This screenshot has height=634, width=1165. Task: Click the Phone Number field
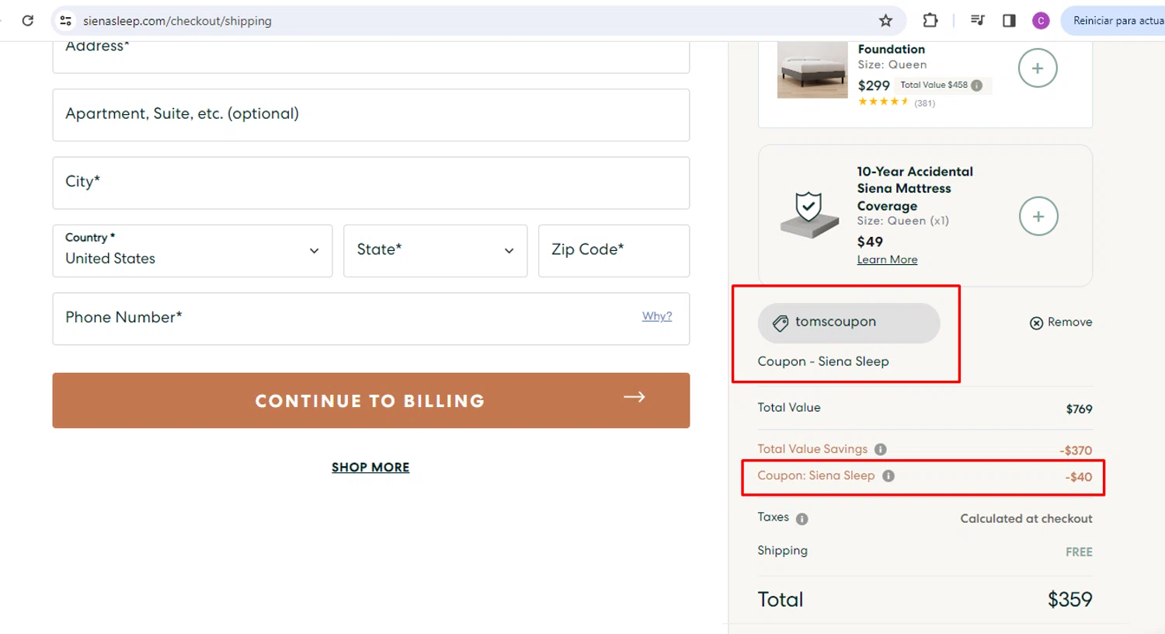click(371, 319)
